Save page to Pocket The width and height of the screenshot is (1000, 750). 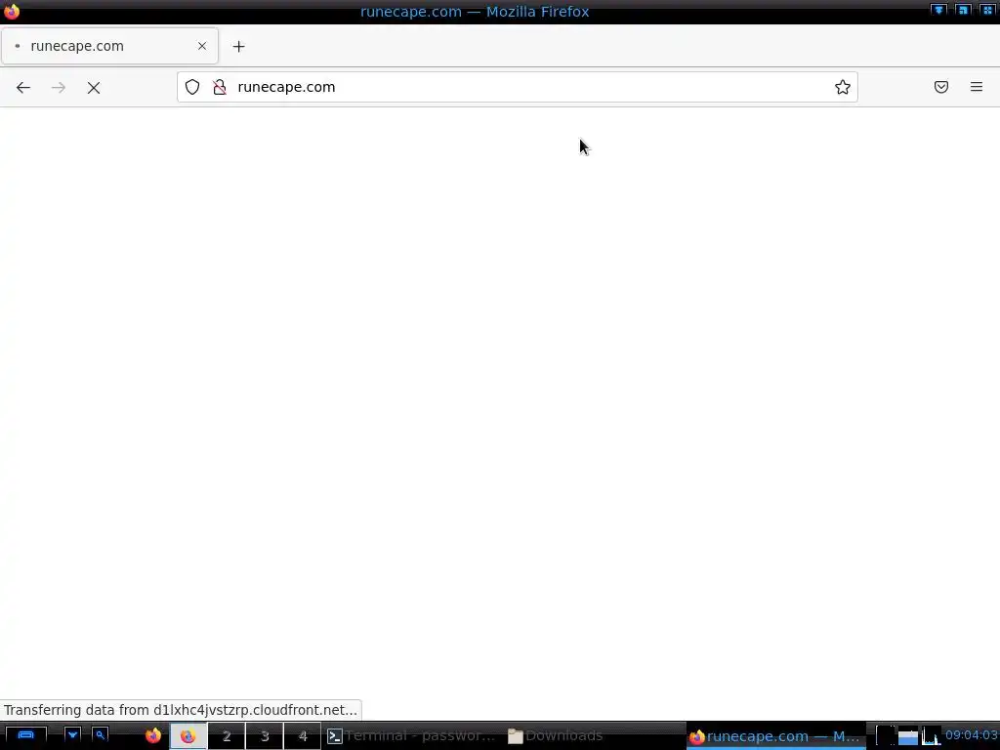[x=941, y=87]
